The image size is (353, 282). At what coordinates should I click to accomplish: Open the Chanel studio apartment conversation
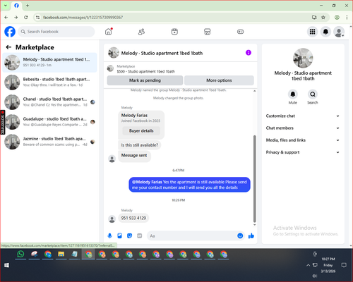49,102
